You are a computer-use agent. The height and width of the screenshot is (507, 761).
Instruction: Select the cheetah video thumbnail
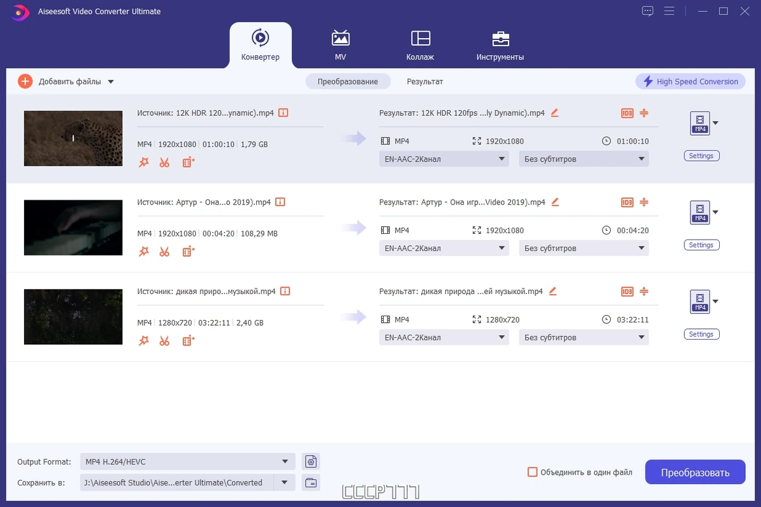pos(73,138)
